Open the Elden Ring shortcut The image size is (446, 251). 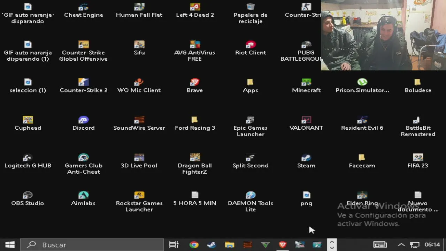(362, 199)
